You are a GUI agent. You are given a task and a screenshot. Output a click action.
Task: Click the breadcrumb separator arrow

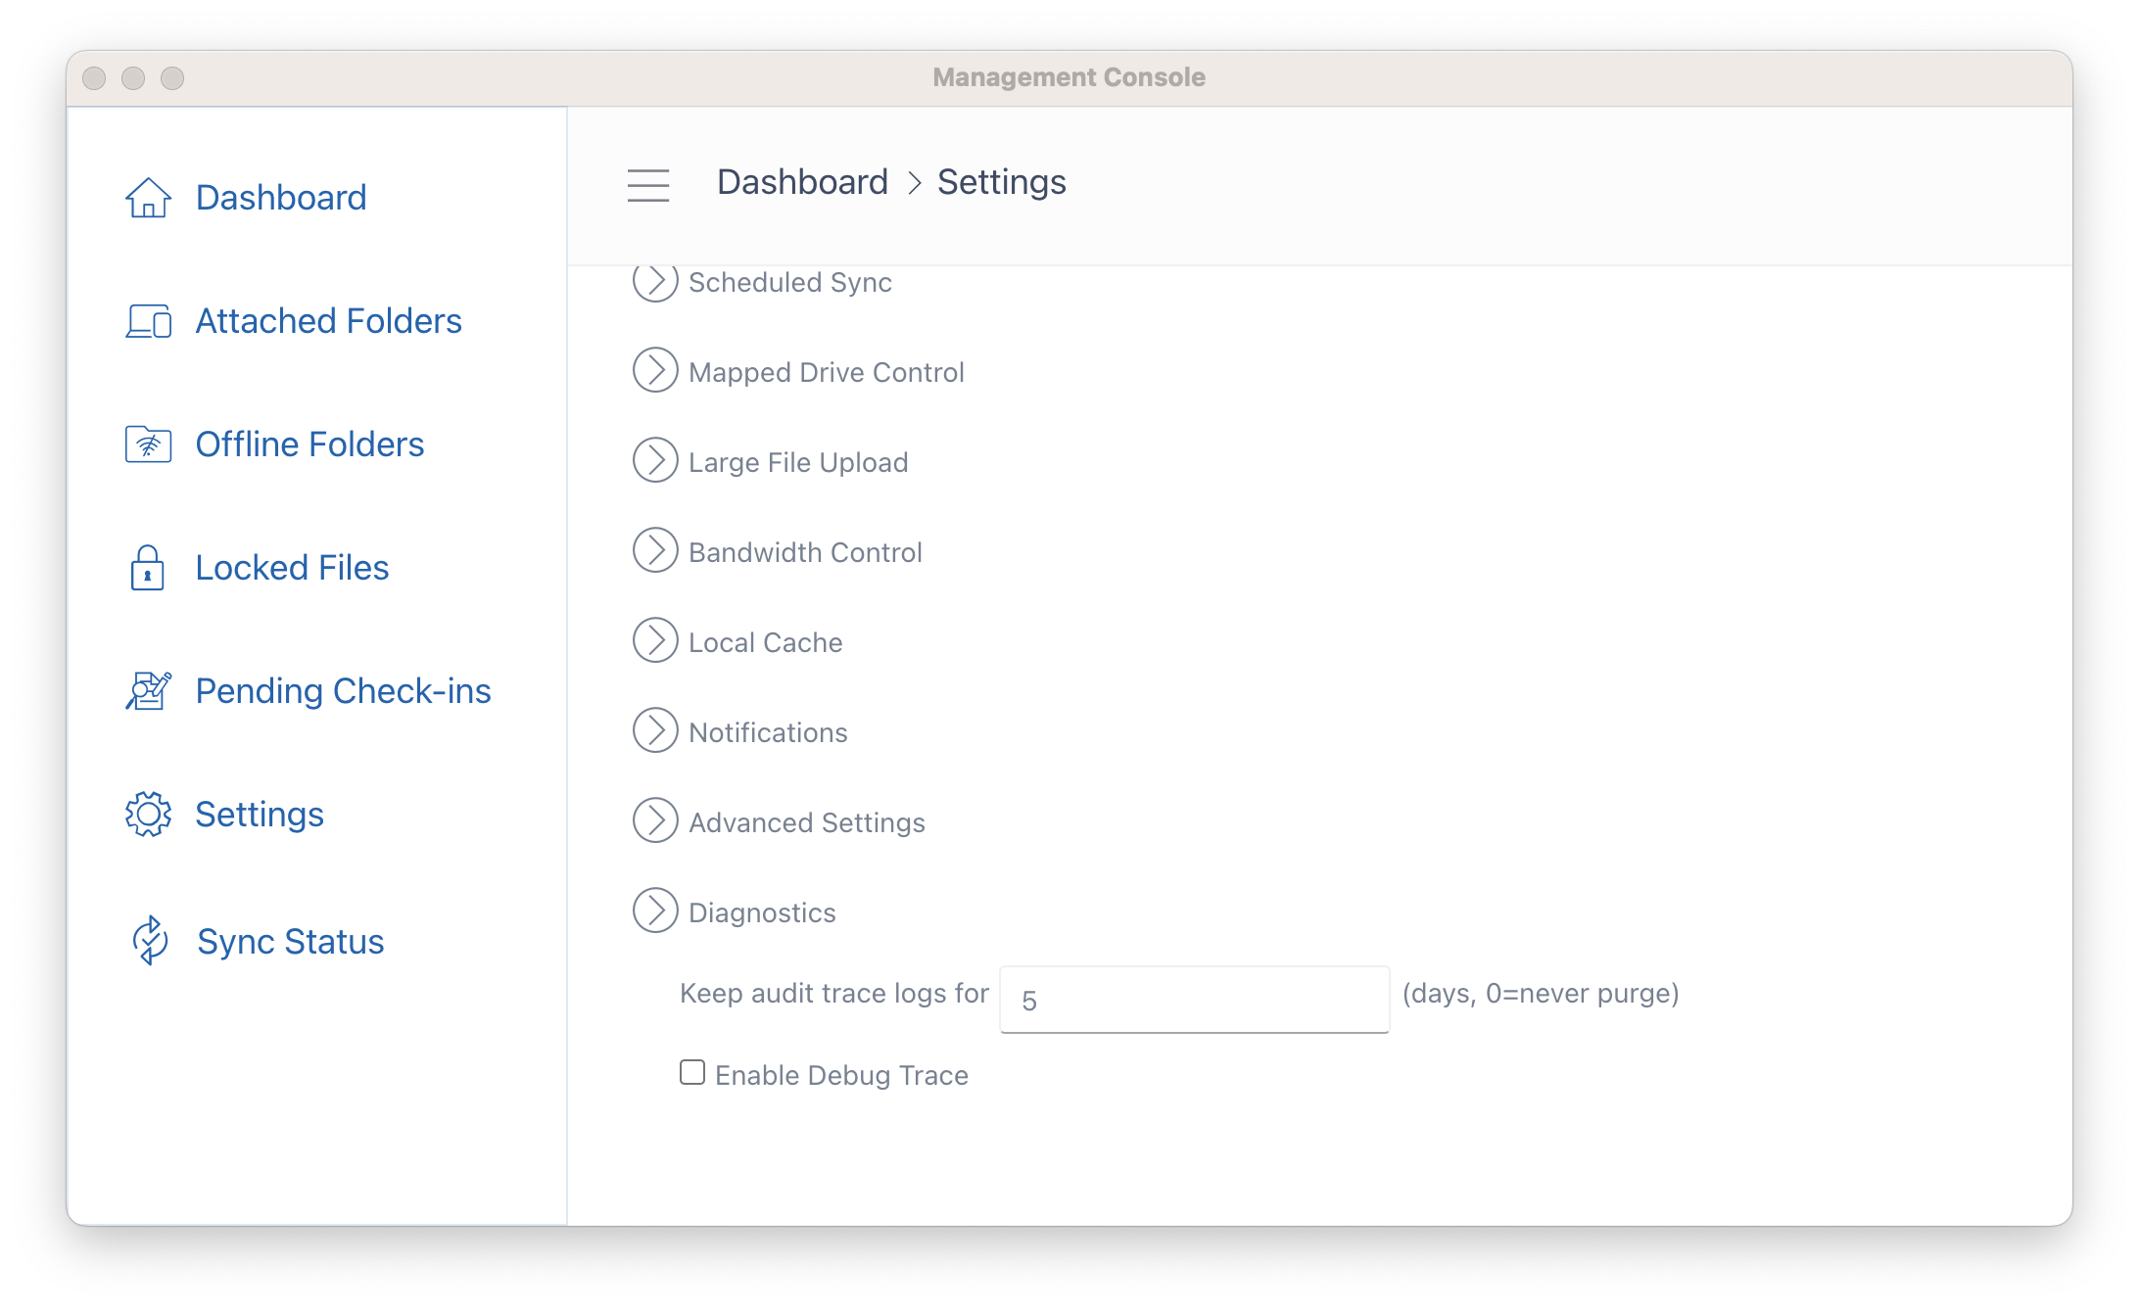[x=914, y=183]
